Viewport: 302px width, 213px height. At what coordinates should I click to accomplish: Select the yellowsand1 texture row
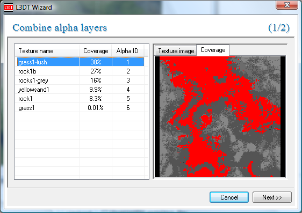pos(81,90)
